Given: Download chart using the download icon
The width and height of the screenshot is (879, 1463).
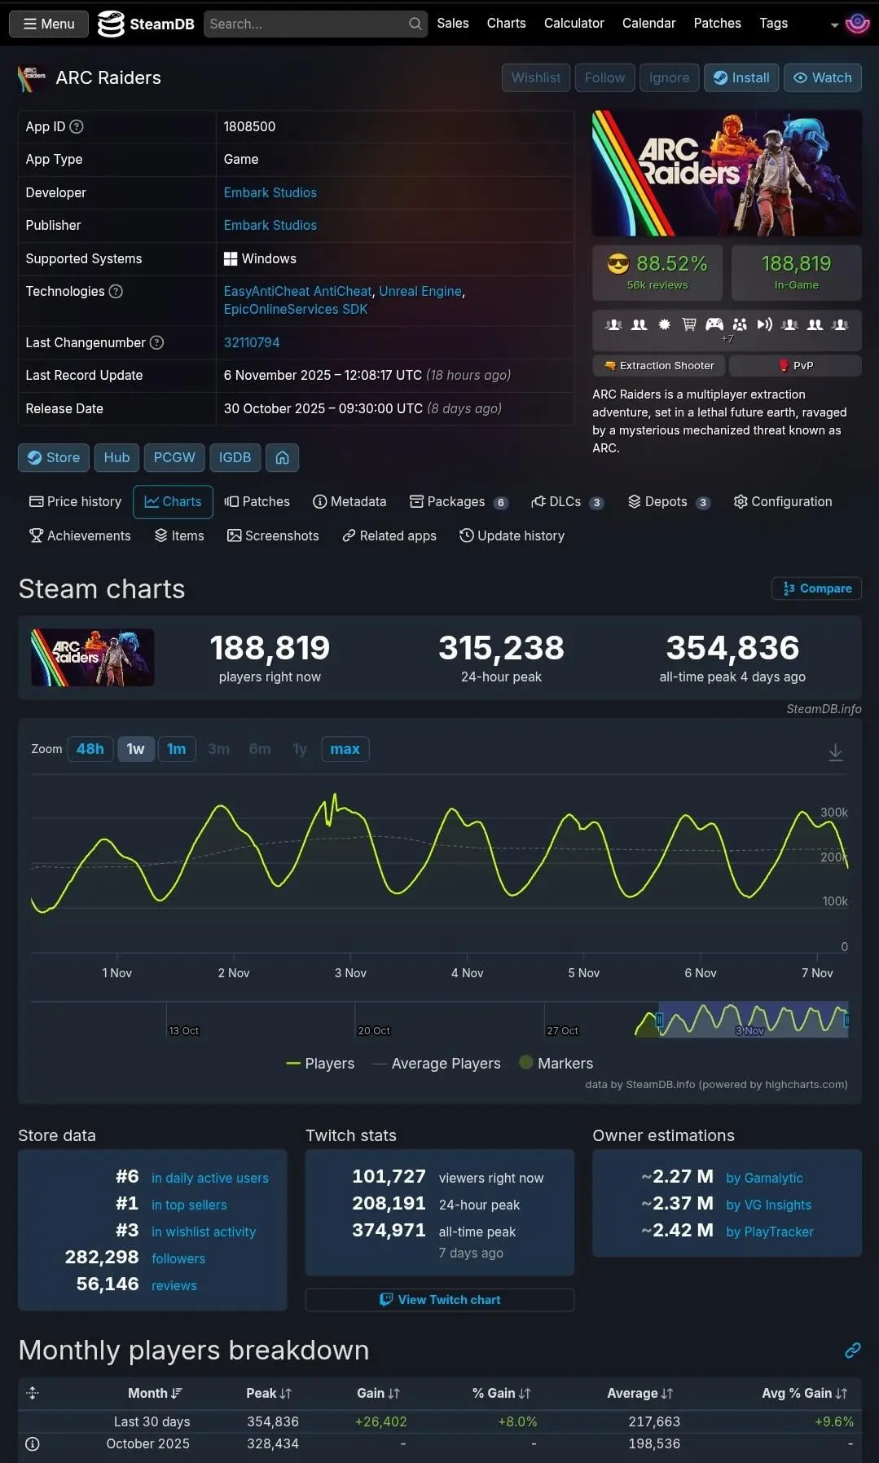Looking at the screenshot, I should tap(835, 752).
